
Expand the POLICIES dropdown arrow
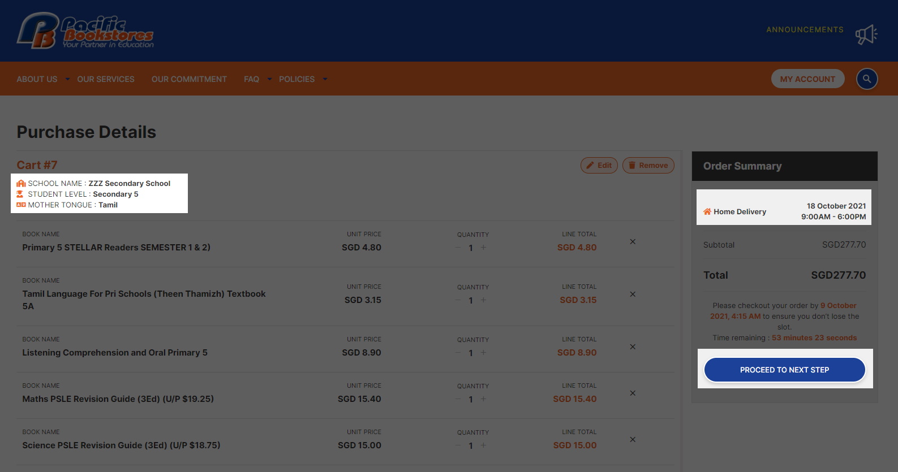(x=325, y=79)
